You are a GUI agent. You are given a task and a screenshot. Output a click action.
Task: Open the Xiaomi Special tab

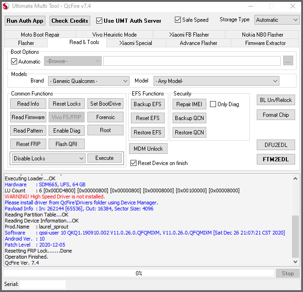(x=136, y=43)
